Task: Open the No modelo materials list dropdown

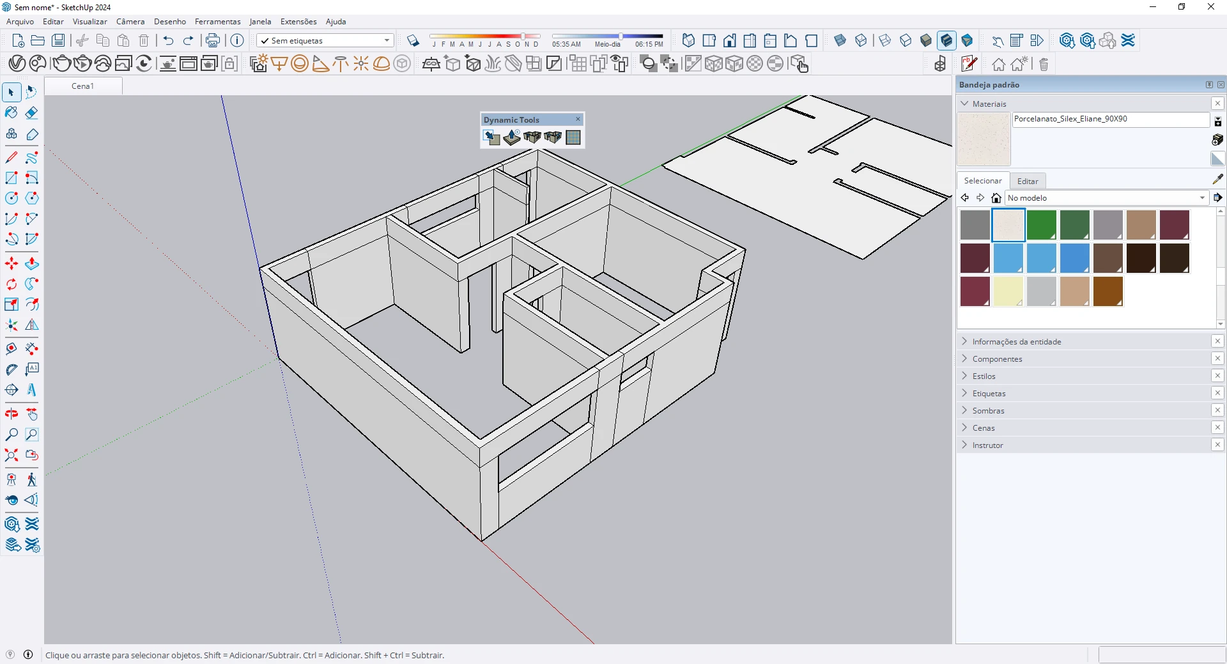Action: [1107, 197]
